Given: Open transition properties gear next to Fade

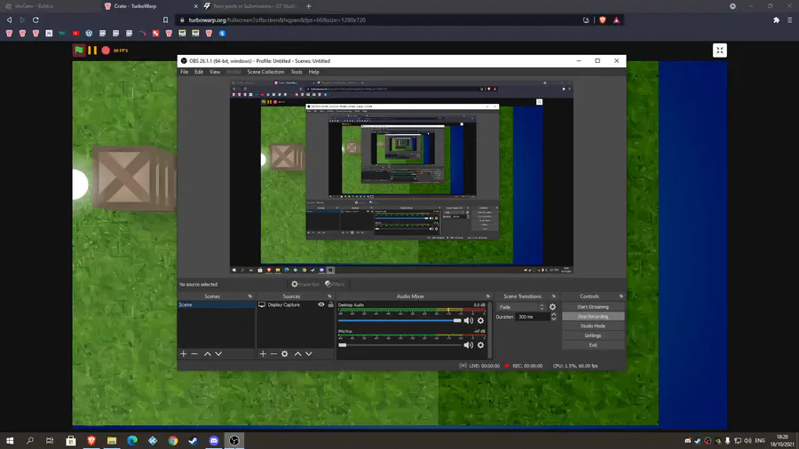Looking at the screenshot, I should (x=552, y=307).
